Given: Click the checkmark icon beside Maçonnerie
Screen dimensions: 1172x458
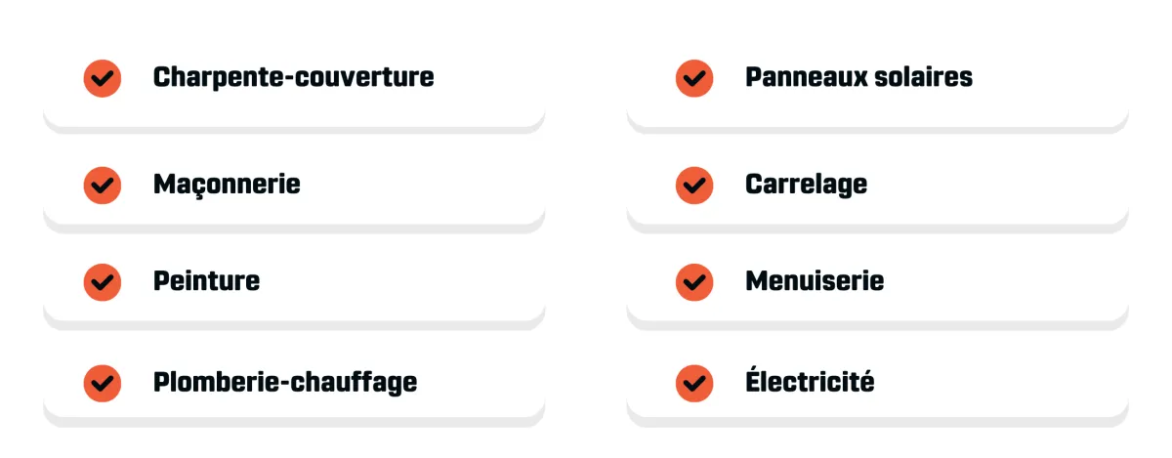Looking at the screenshot, I should (102, 185).
